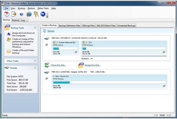Click the globe update check toolbar icon
This screenshot has height=119, width=177.
(29, 14)
